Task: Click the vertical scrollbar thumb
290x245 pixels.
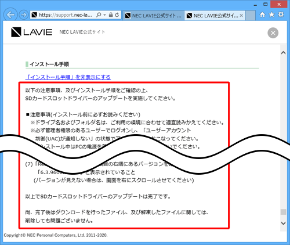Action: pos(284,212)
